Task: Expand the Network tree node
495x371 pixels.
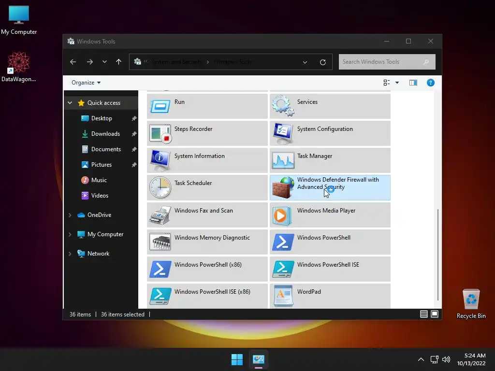Action: click(70, 254)
